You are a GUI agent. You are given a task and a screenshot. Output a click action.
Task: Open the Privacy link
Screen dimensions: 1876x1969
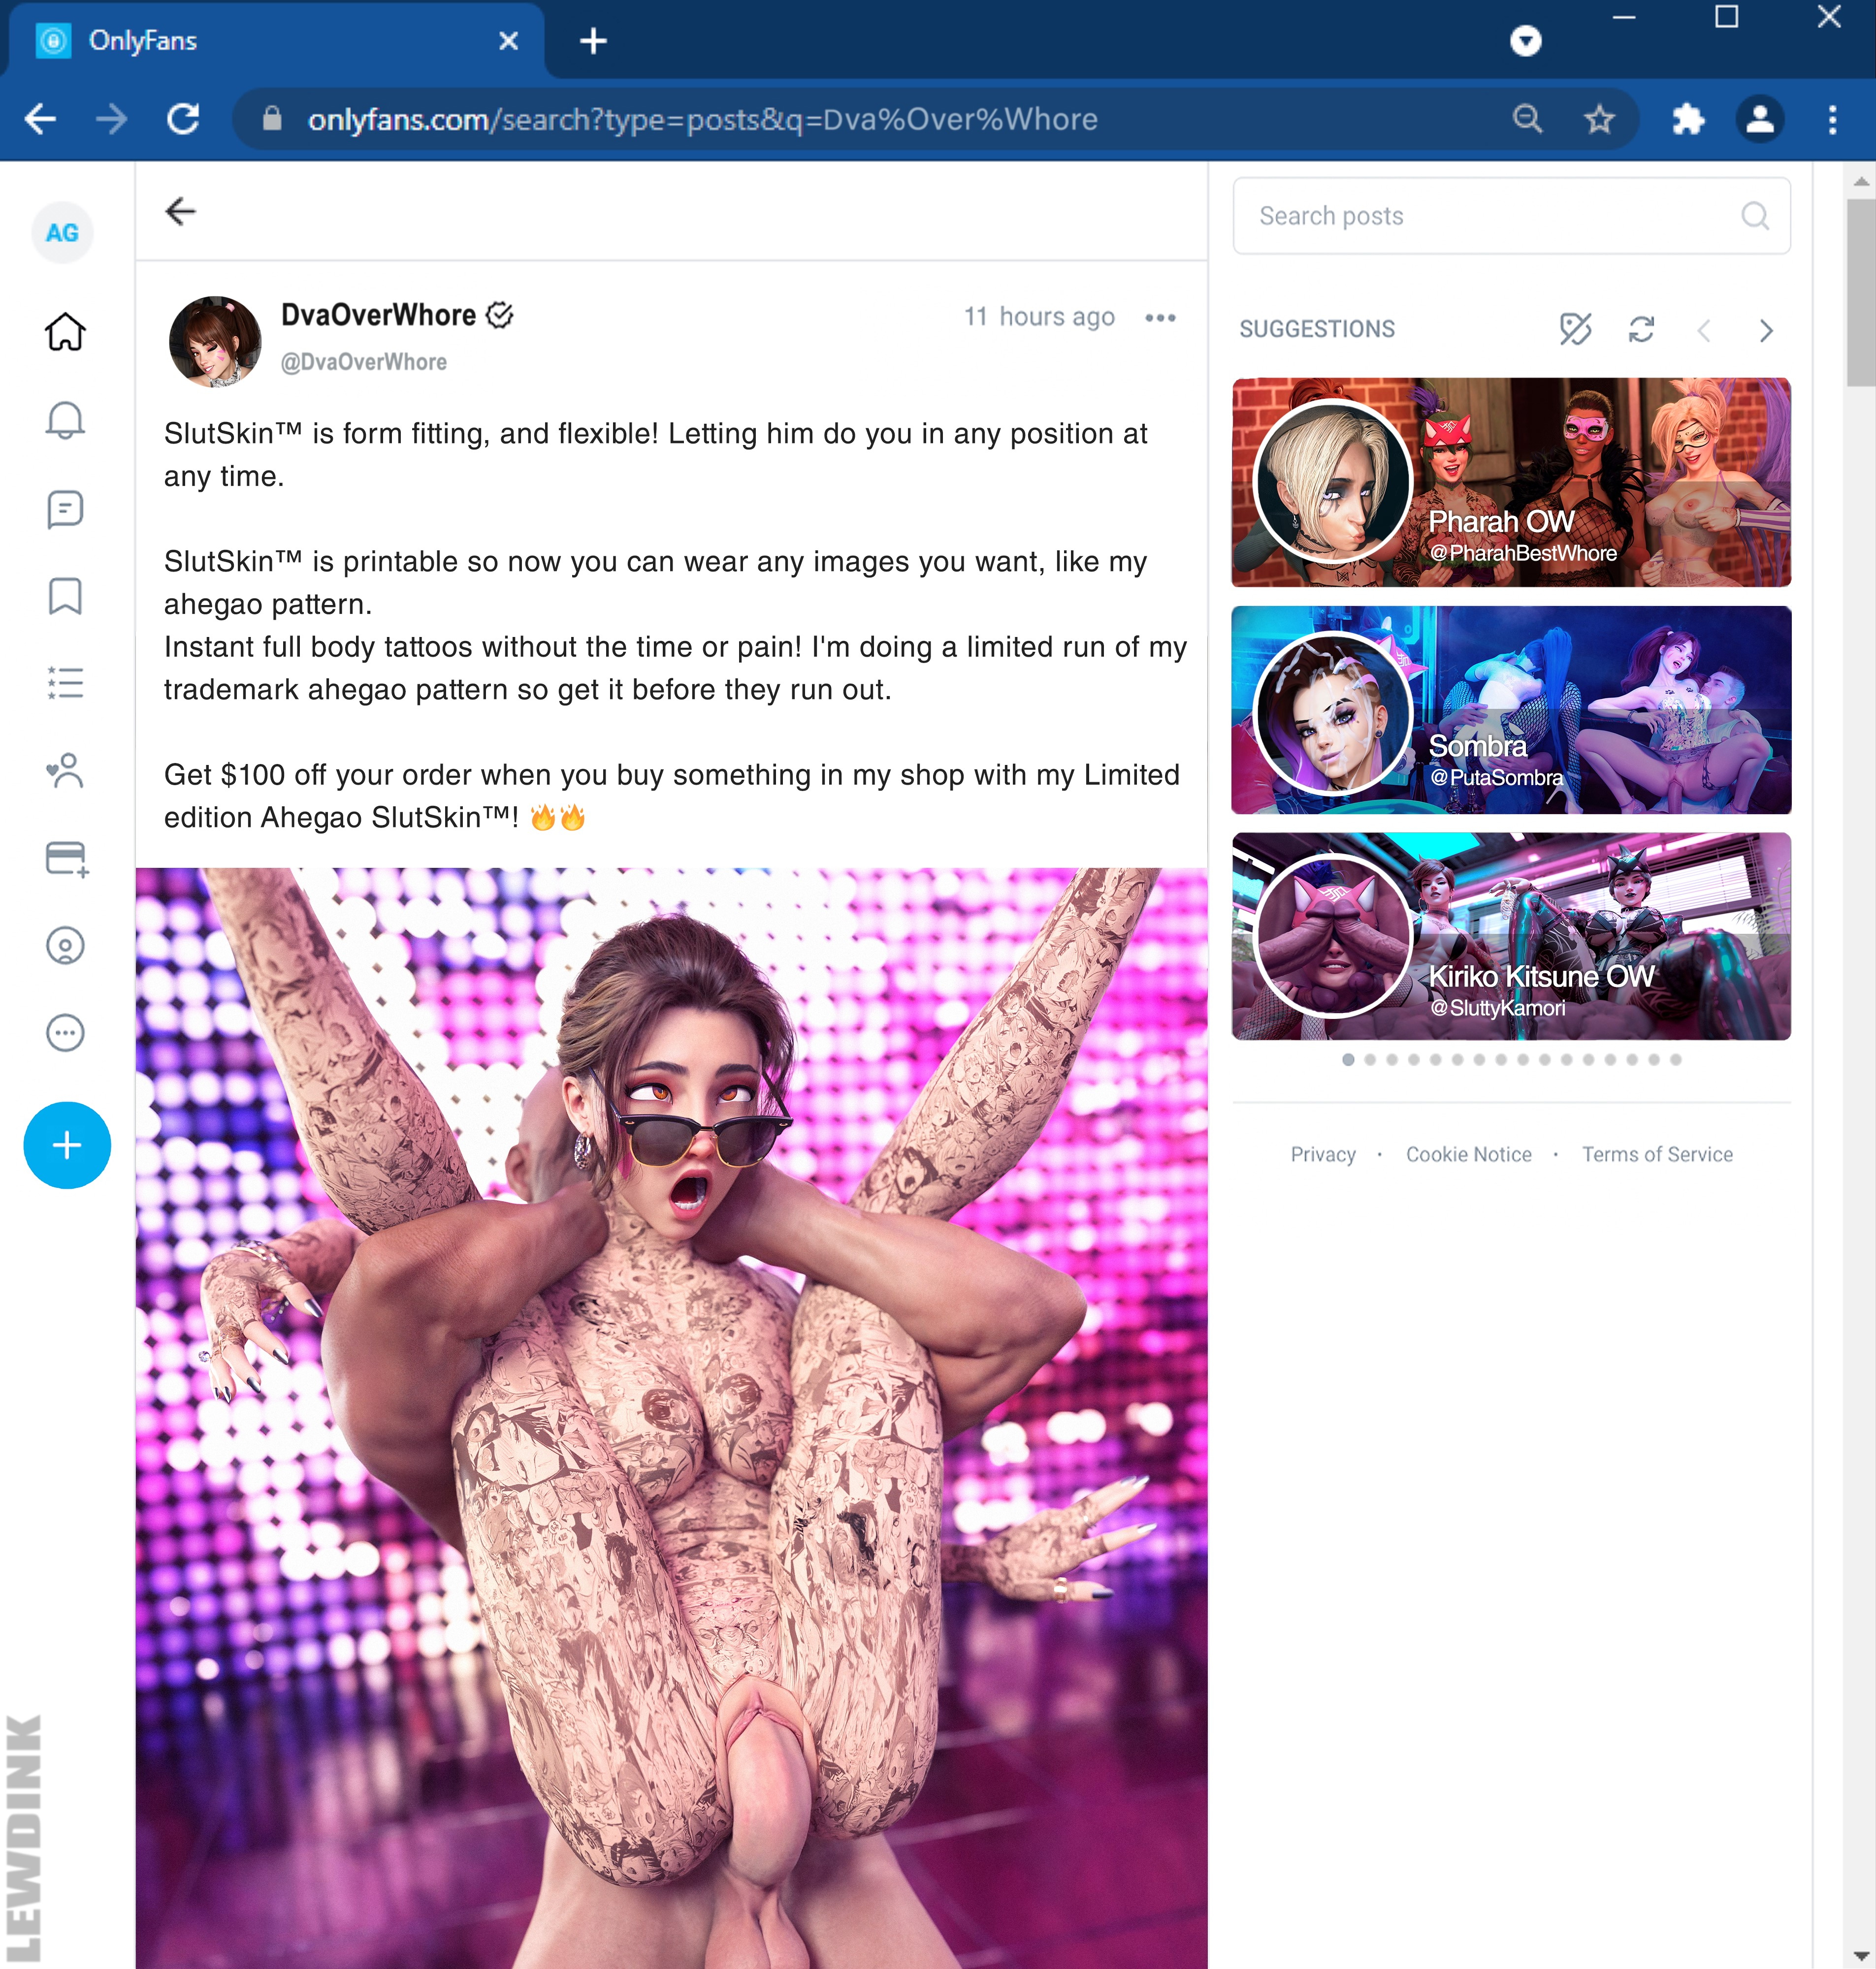click(x=1323, y=1154)
